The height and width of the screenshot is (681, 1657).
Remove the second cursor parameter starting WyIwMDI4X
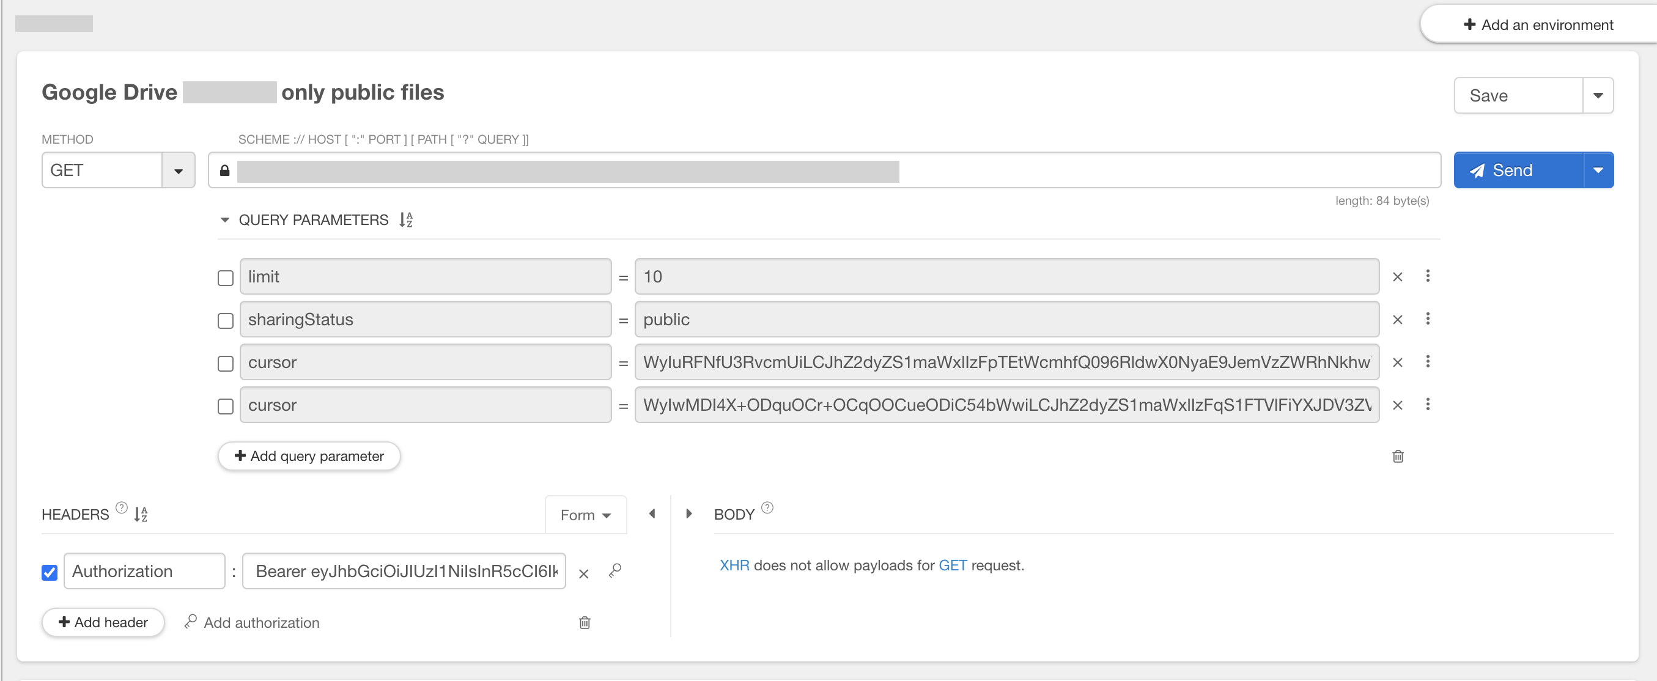[1397, 406]
